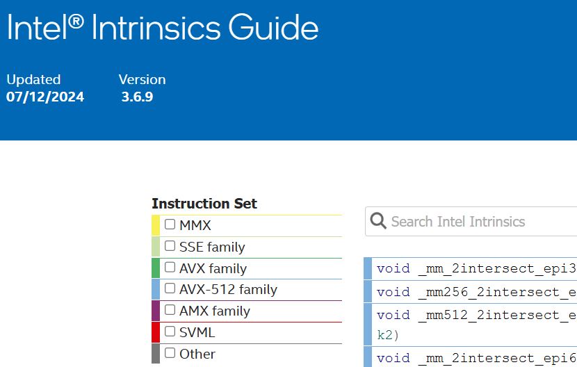The height and width of the screenshot is (367, 577).
Task: Check the Other instruction set box
Action: coord(170,353)
